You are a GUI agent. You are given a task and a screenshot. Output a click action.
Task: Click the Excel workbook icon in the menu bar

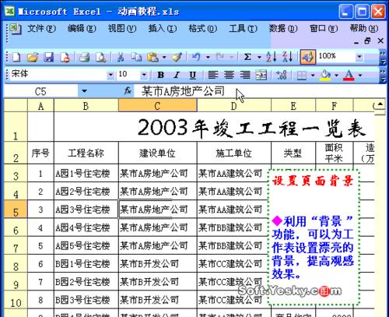pos(15,29)
